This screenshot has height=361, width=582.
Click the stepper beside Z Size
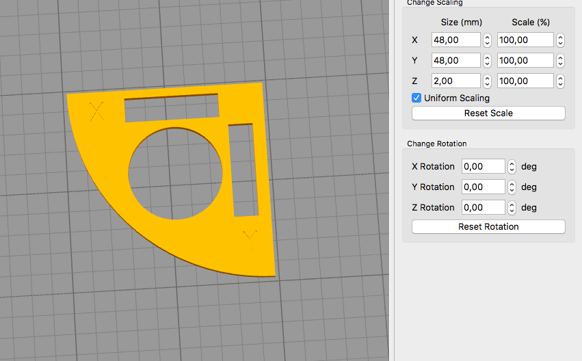[487, 81]
